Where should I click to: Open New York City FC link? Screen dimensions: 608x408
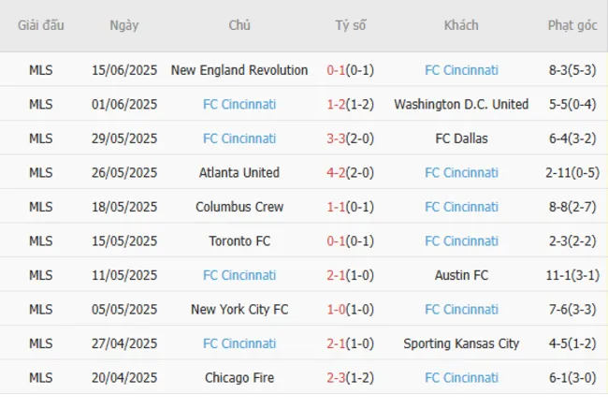(x=239, y=309)
